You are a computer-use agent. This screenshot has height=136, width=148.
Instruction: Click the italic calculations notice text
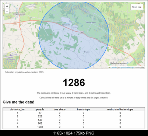click(74, 98)
